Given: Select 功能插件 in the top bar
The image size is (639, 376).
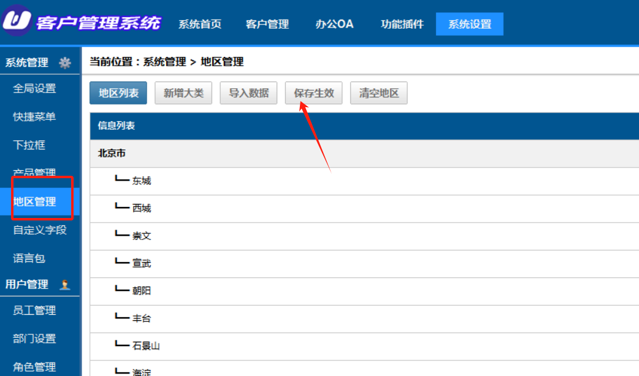Looking at the screenshot, I should click(402, 24).
